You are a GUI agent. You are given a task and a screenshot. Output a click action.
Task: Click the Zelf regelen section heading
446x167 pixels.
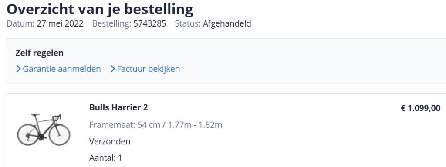click(39, 53)
